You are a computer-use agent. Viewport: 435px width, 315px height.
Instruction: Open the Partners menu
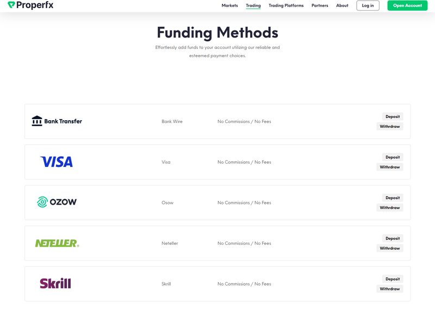[x=320, y=5]
